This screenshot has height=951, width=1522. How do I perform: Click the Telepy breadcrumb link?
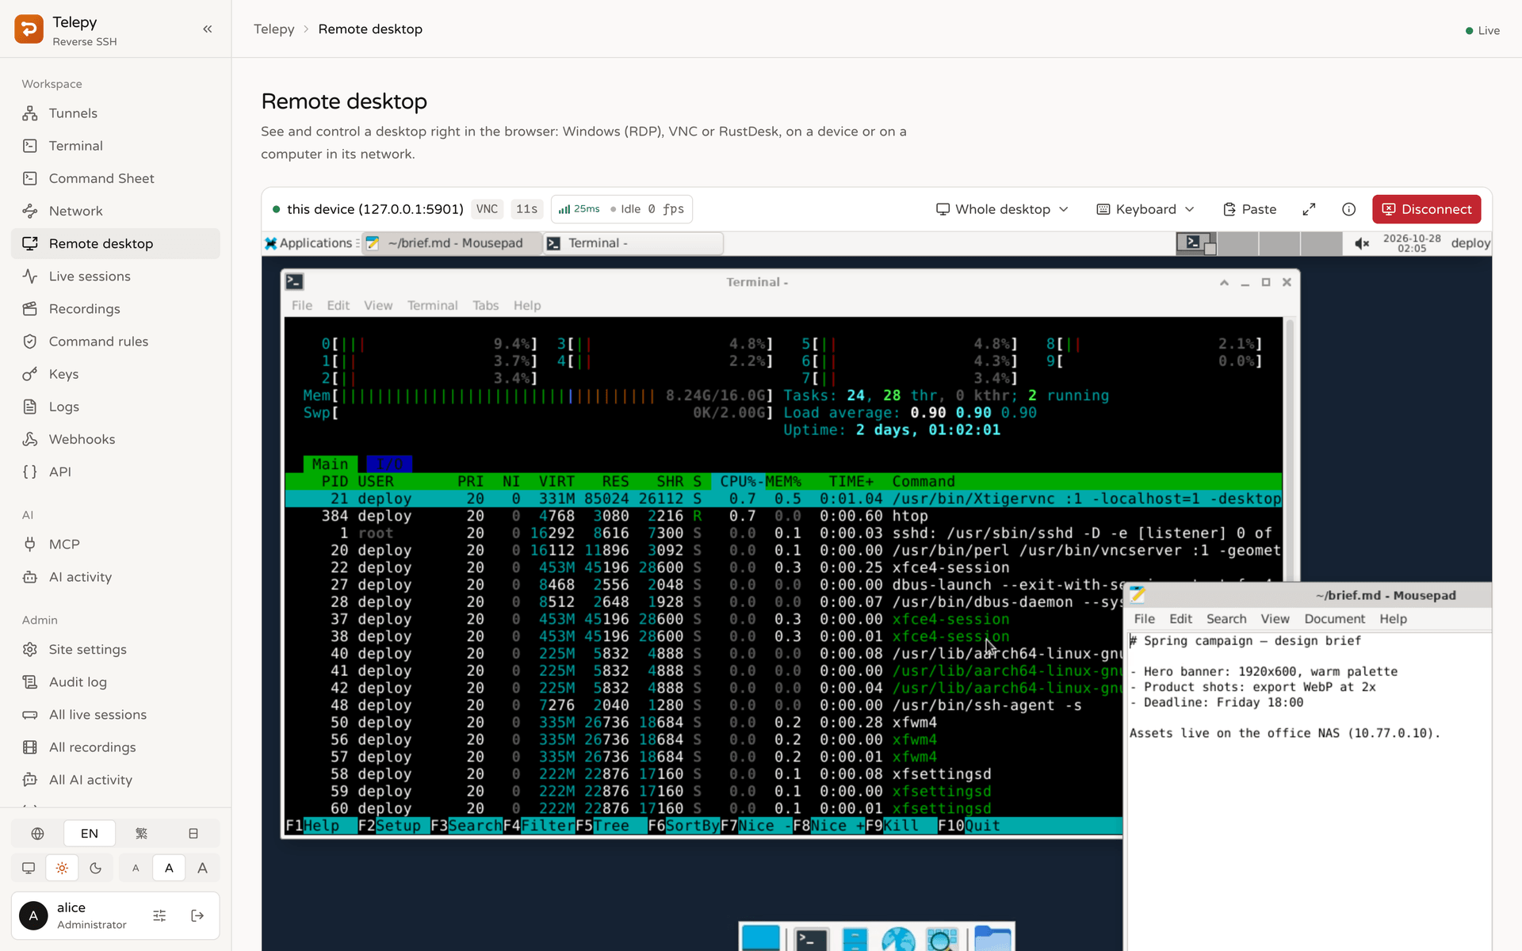coord(273,29)
